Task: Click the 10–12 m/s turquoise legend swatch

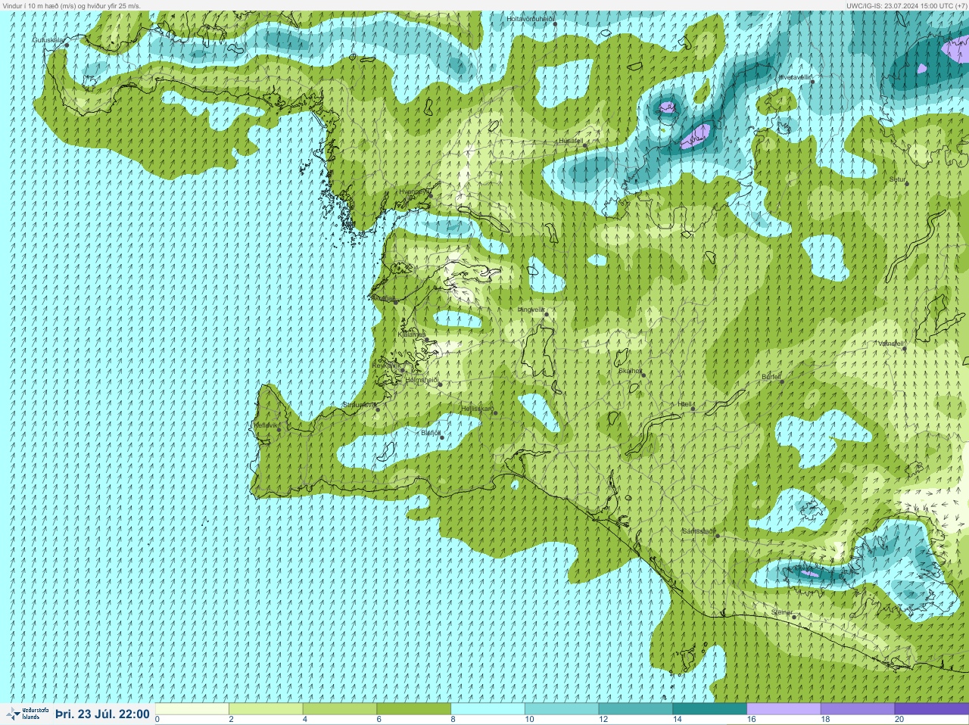Action: (x=562, y=709)
